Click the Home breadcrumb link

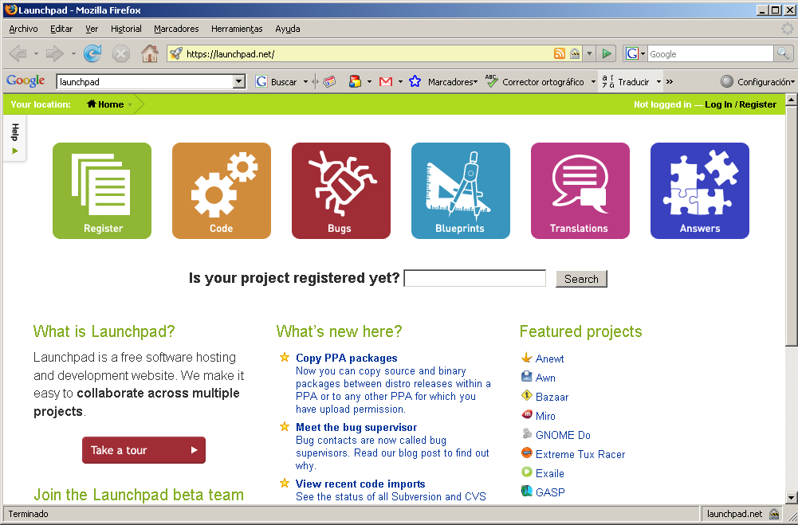105,104
